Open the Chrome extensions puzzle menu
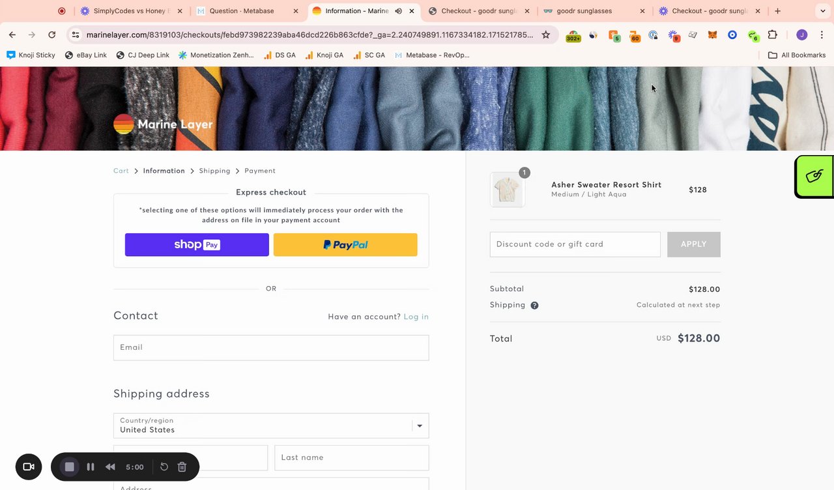The width and height of the screenshot is (834, 490). tap(773, 35)
